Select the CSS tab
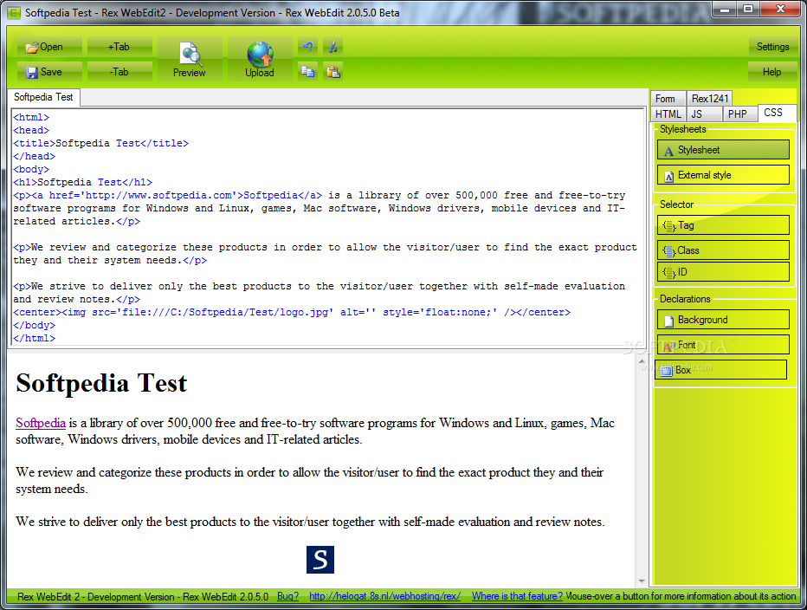The width and height of the screenshot is (807, 610). point(777,113)
